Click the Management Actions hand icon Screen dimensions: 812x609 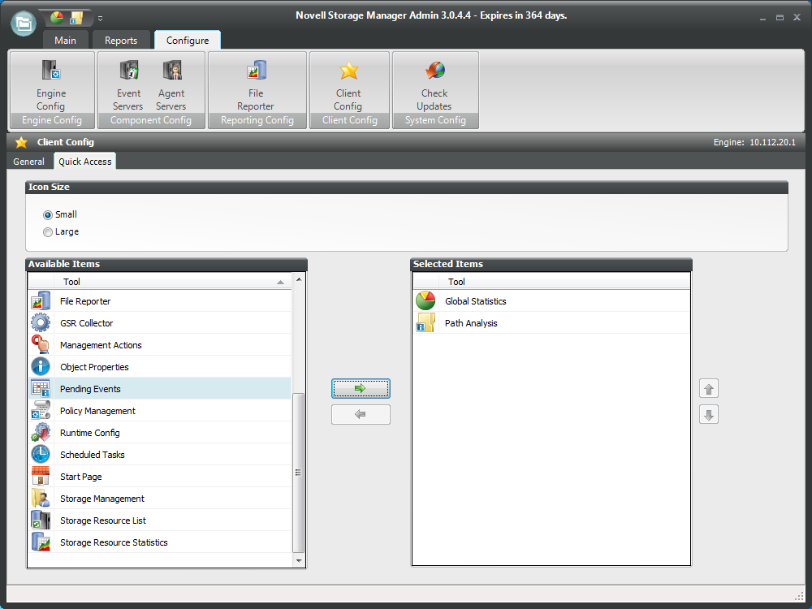pos(41,344)
